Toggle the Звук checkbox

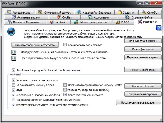tap(14, 90)
